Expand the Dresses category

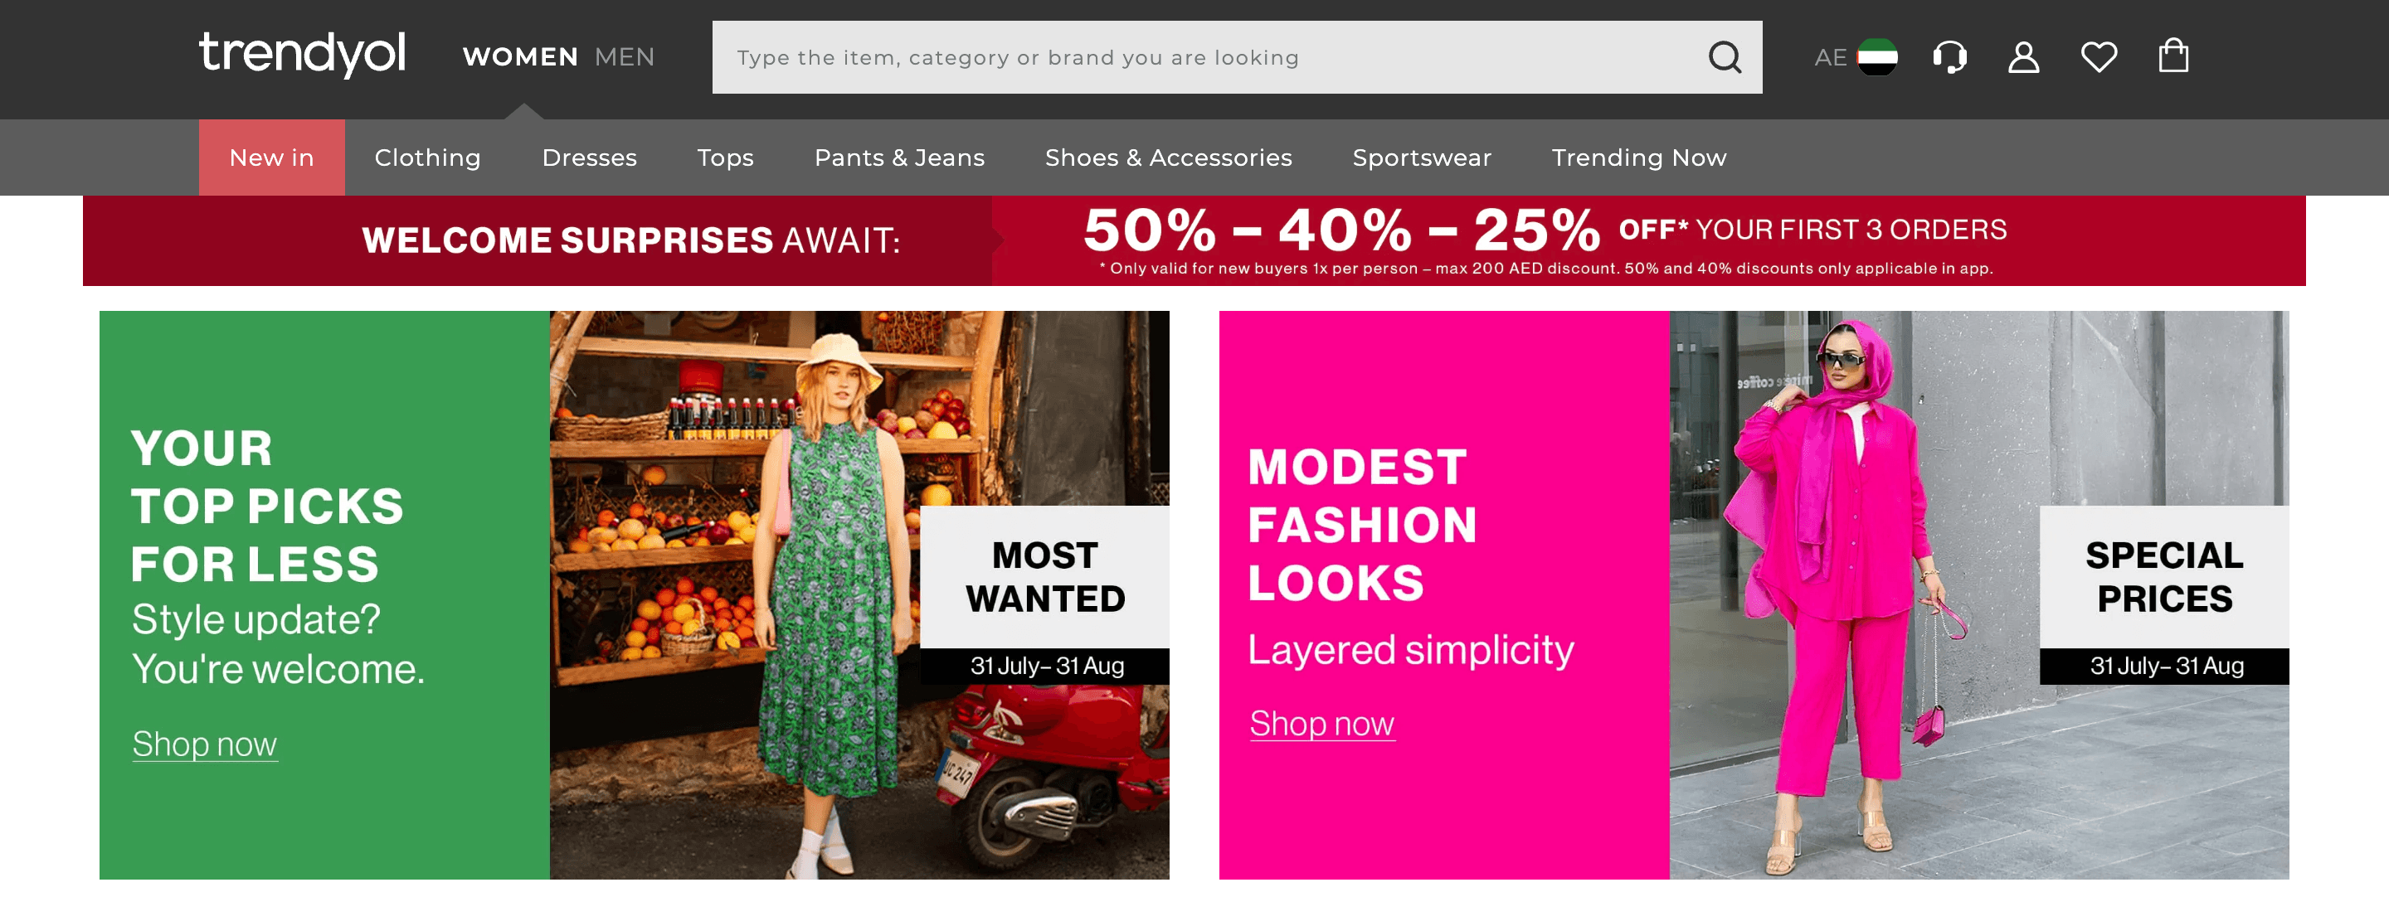click(x=589, y=158)
